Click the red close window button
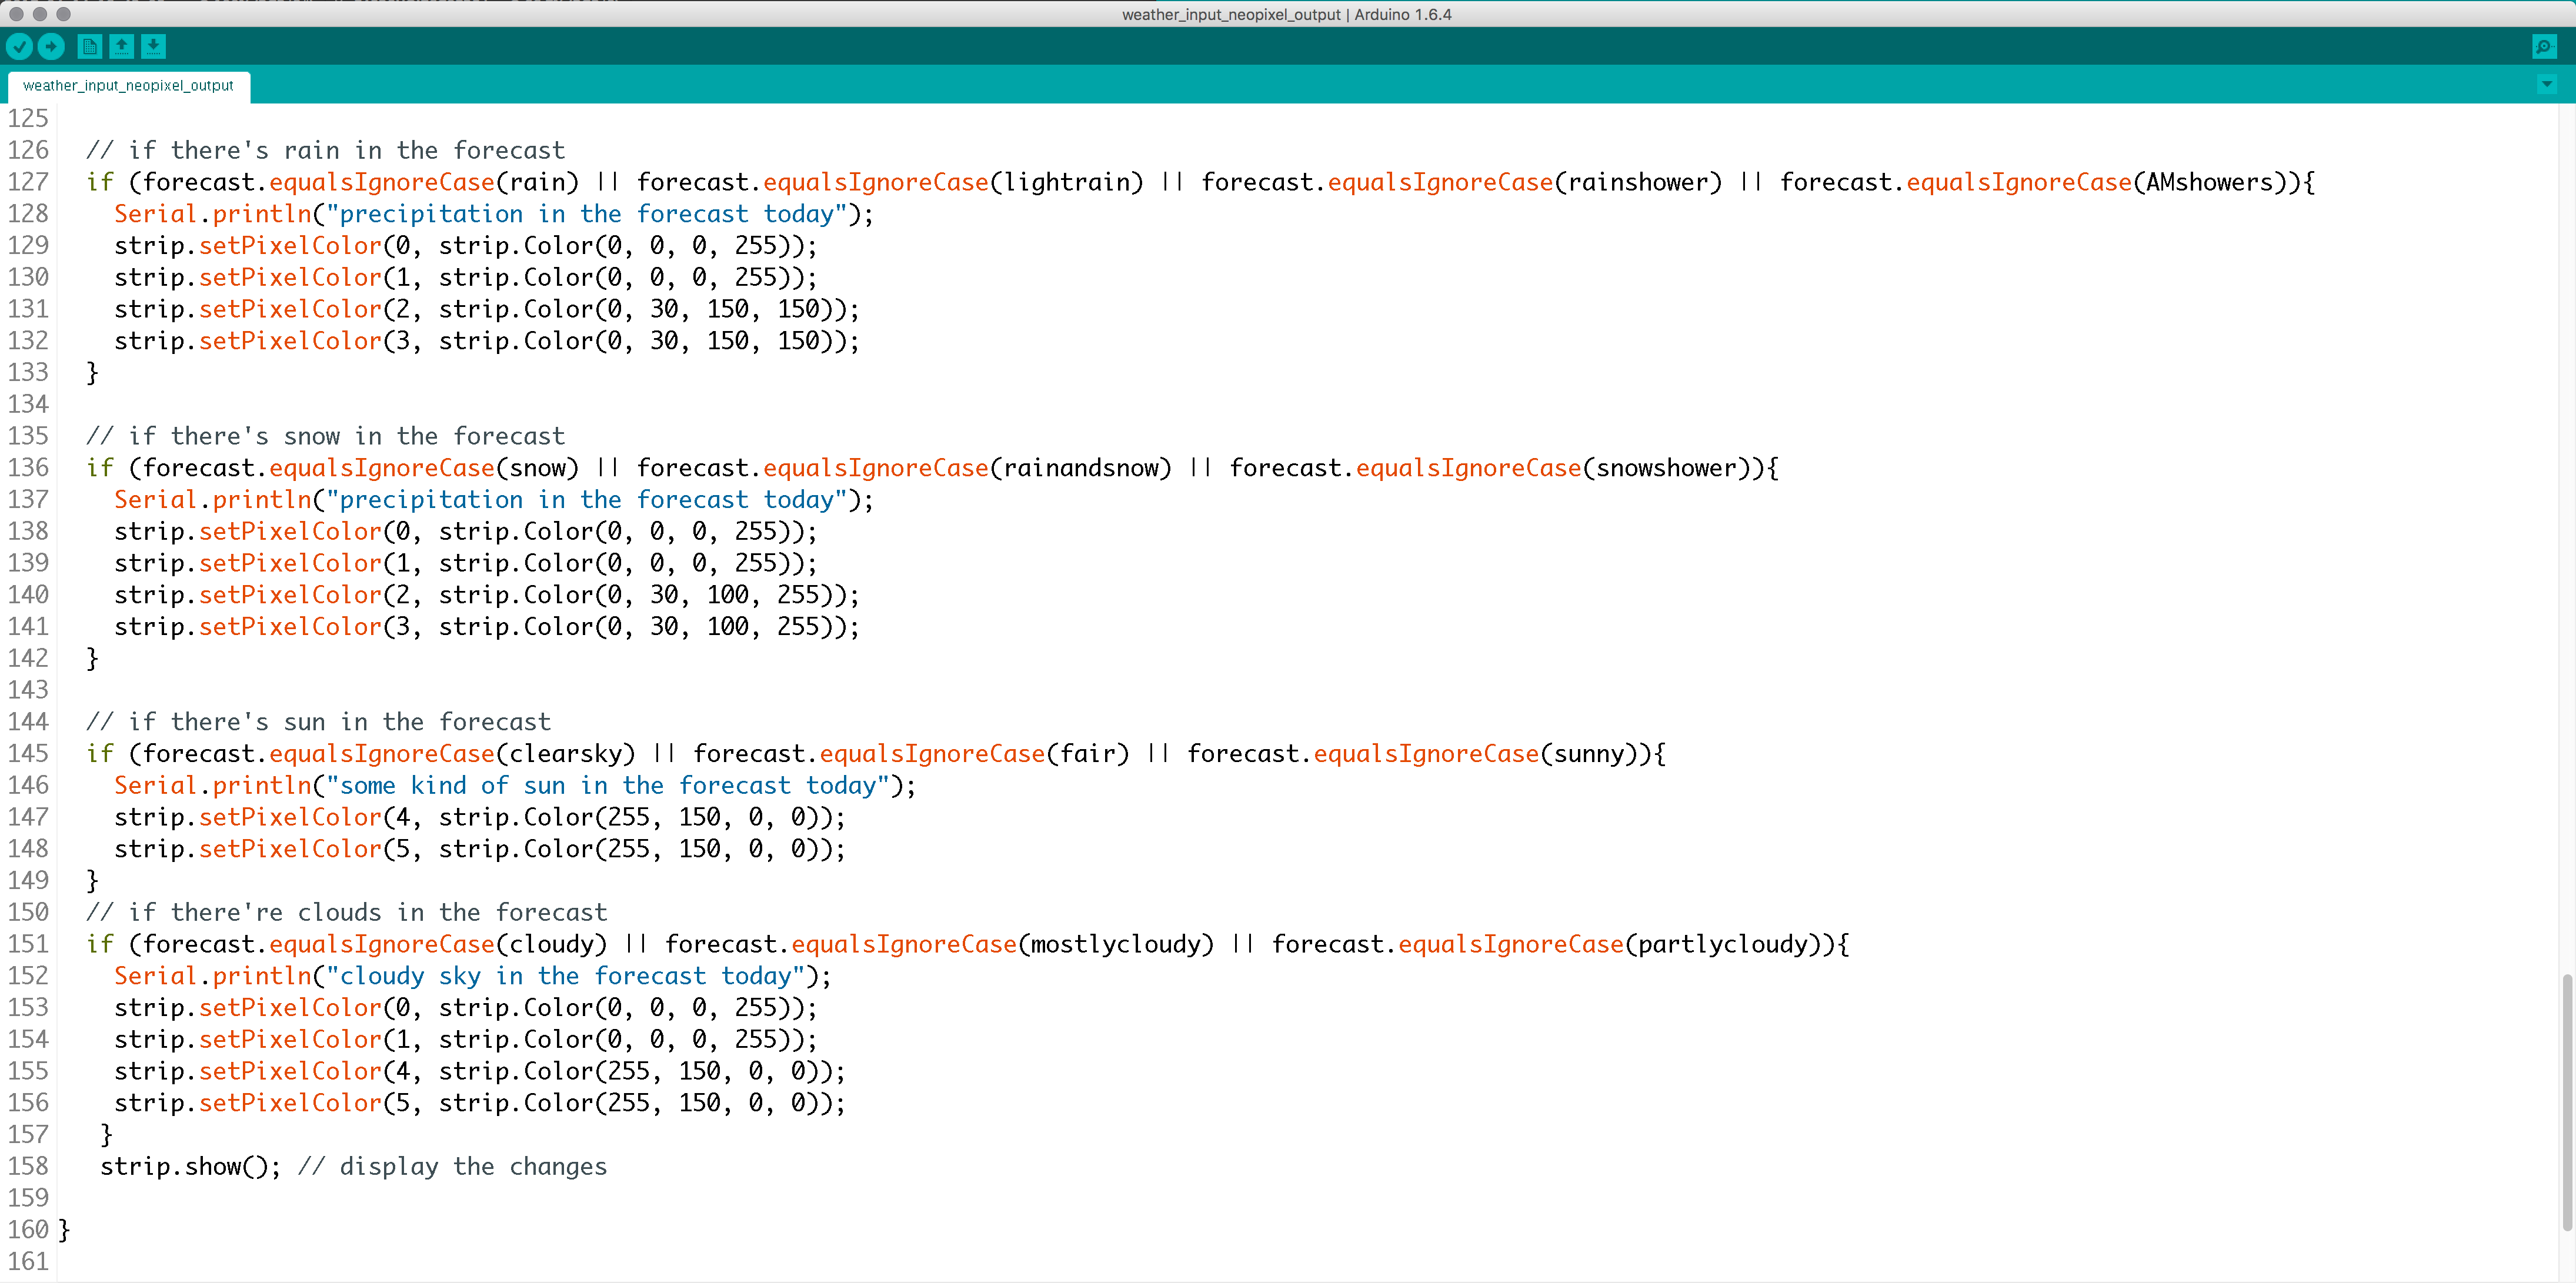The width and height of the screenshot is (2576, 1283). click(16, 14)
